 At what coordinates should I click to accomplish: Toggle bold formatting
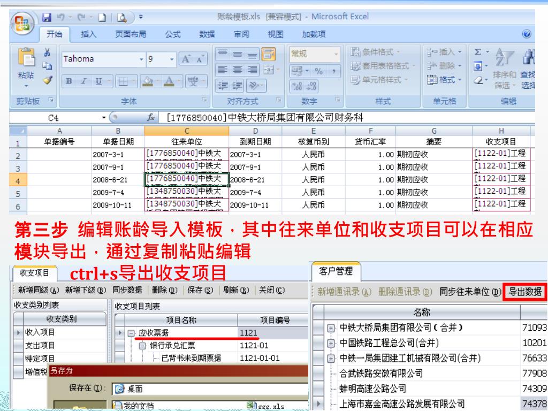[69, 81]
